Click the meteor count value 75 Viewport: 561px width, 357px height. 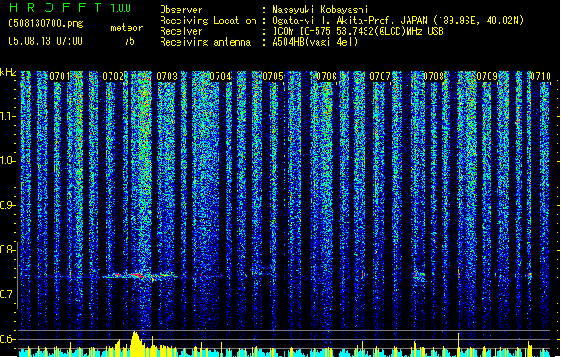click(x=129, y=41)
